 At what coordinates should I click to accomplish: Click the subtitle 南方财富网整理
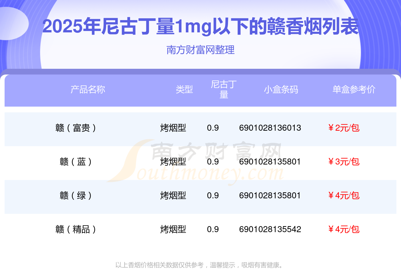(200, 50)
